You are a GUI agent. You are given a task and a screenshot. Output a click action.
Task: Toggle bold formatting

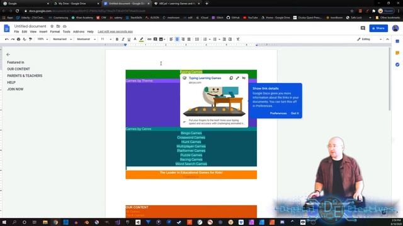pos(117,39)
